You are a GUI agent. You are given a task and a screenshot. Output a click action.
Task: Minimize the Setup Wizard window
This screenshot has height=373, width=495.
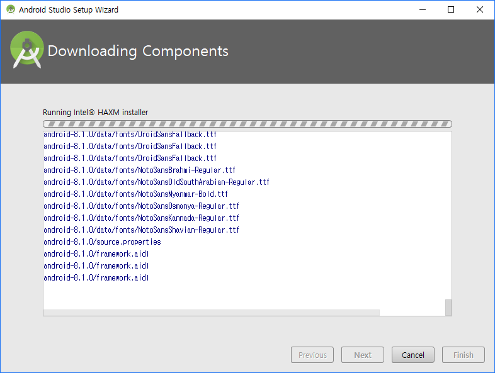pos(423,10)
